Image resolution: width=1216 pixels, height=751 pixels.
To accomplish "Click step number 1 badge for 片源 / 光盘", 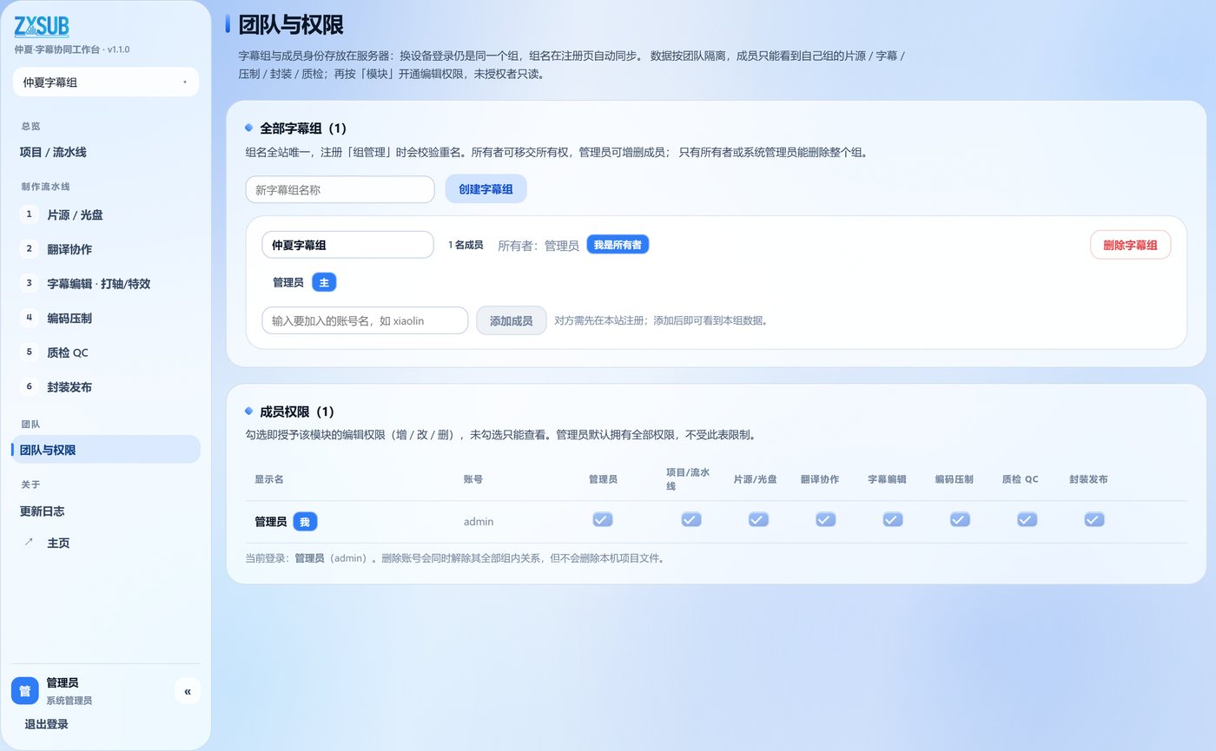I will click(x=29, y=214).
